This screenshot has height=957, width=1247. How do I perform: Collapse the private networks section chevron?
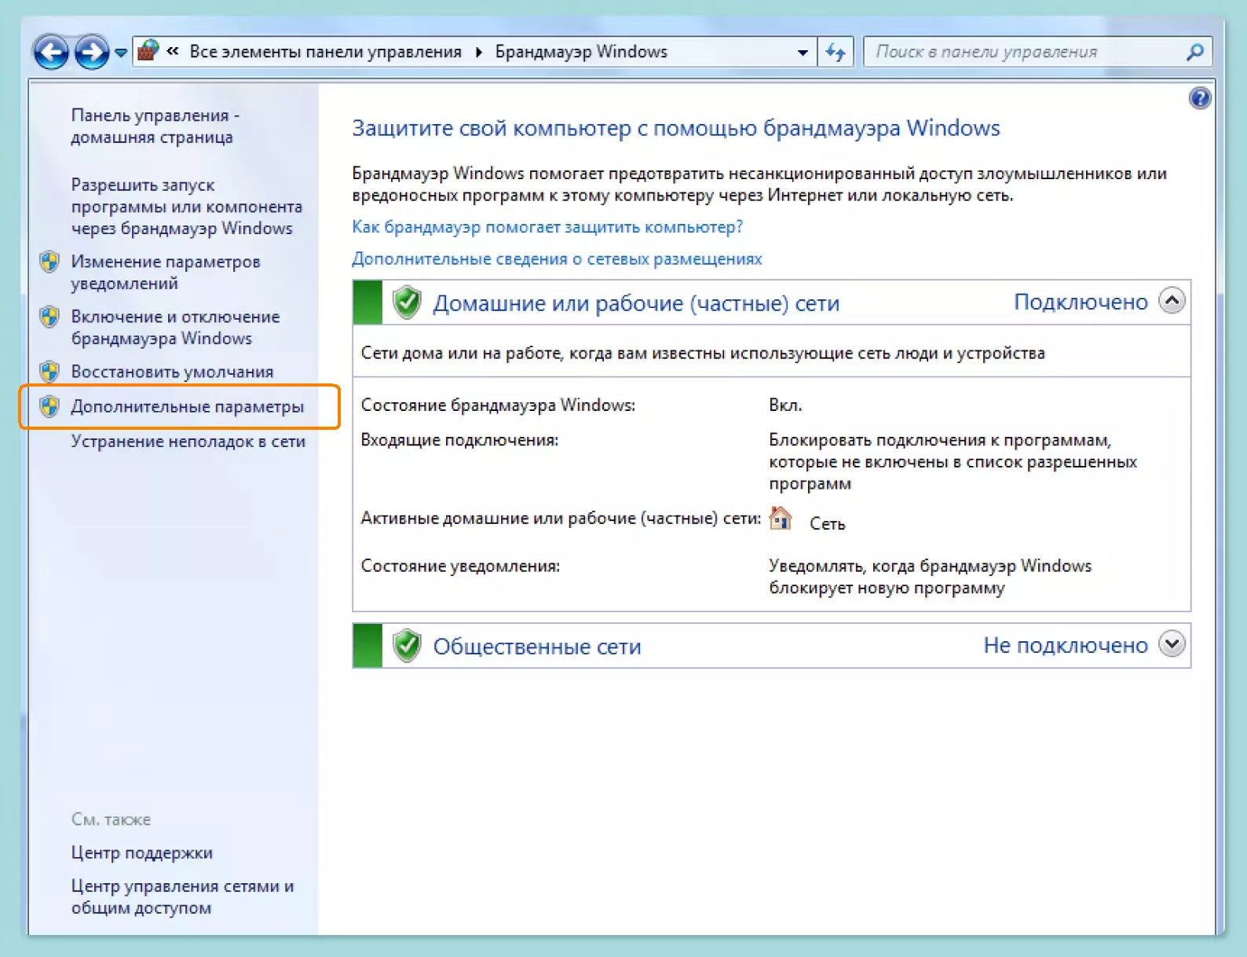(1172, 301)
